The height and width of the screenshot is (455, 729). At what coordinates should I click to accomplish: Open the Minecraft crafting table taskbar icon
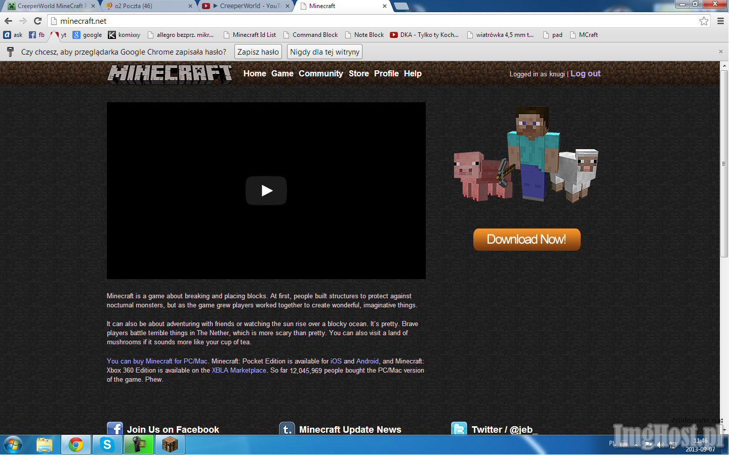(170, 445)
